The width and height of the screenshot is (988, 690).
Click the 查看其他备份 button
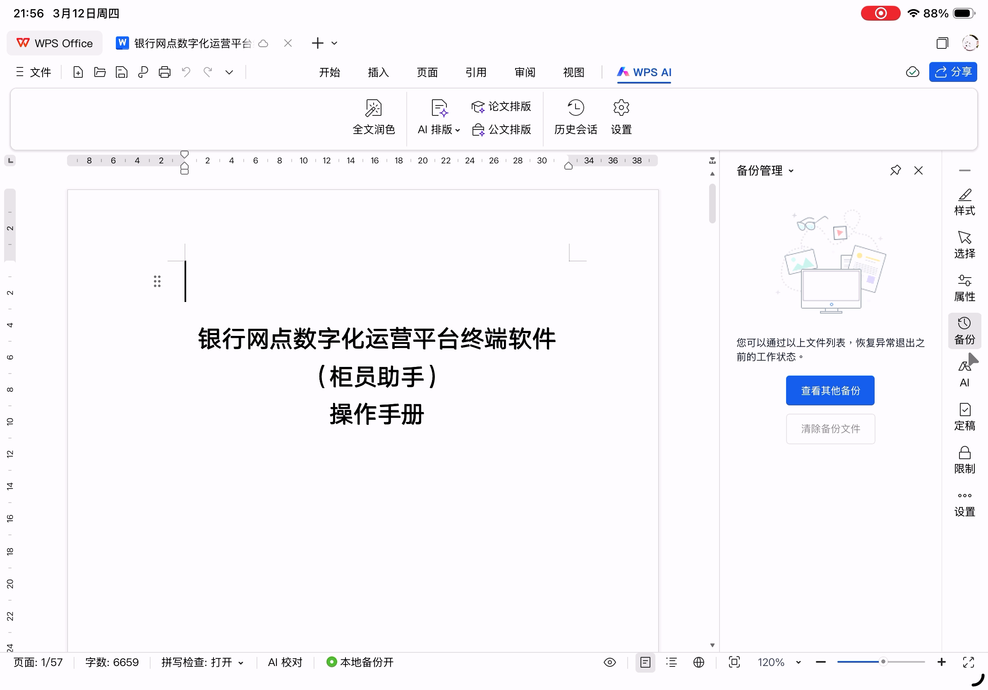point(830,391)
